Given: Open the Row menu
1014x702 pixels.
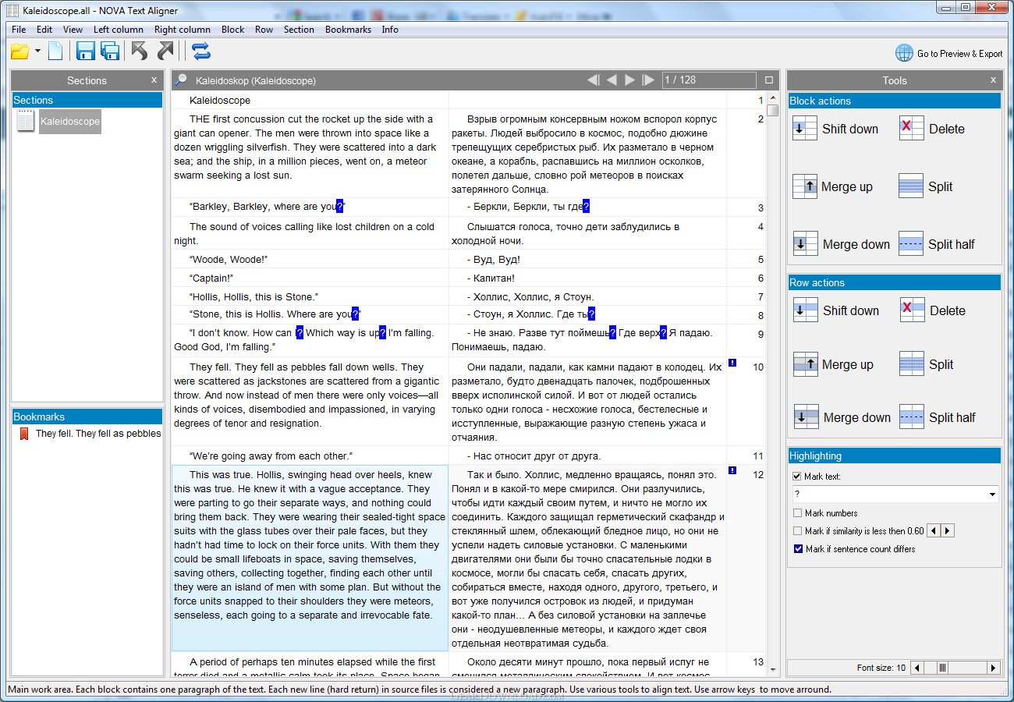Looking at the screenshot, I should pyautogui.click(x=264, y=30).
